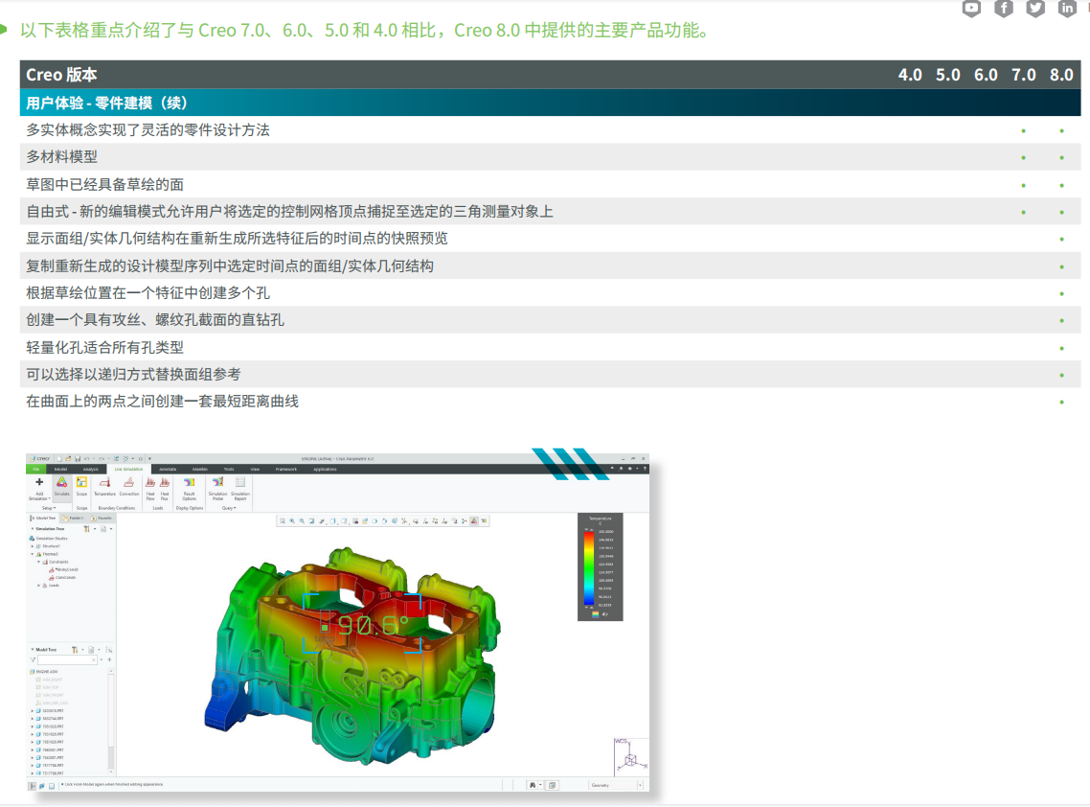Open the File menu tab

pyautogui.click(x=35, y=469)
